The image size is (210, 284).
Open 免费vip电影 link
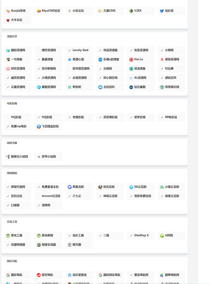[19, 127]
